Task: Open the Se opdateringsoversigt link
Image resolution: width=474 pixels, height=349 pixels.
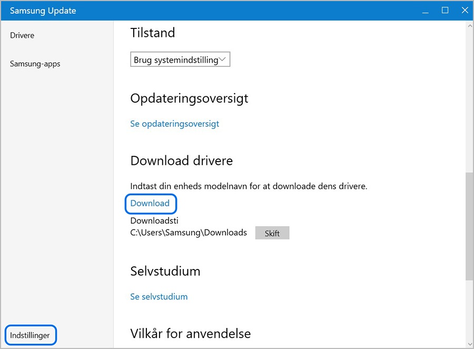Action: 174,124
